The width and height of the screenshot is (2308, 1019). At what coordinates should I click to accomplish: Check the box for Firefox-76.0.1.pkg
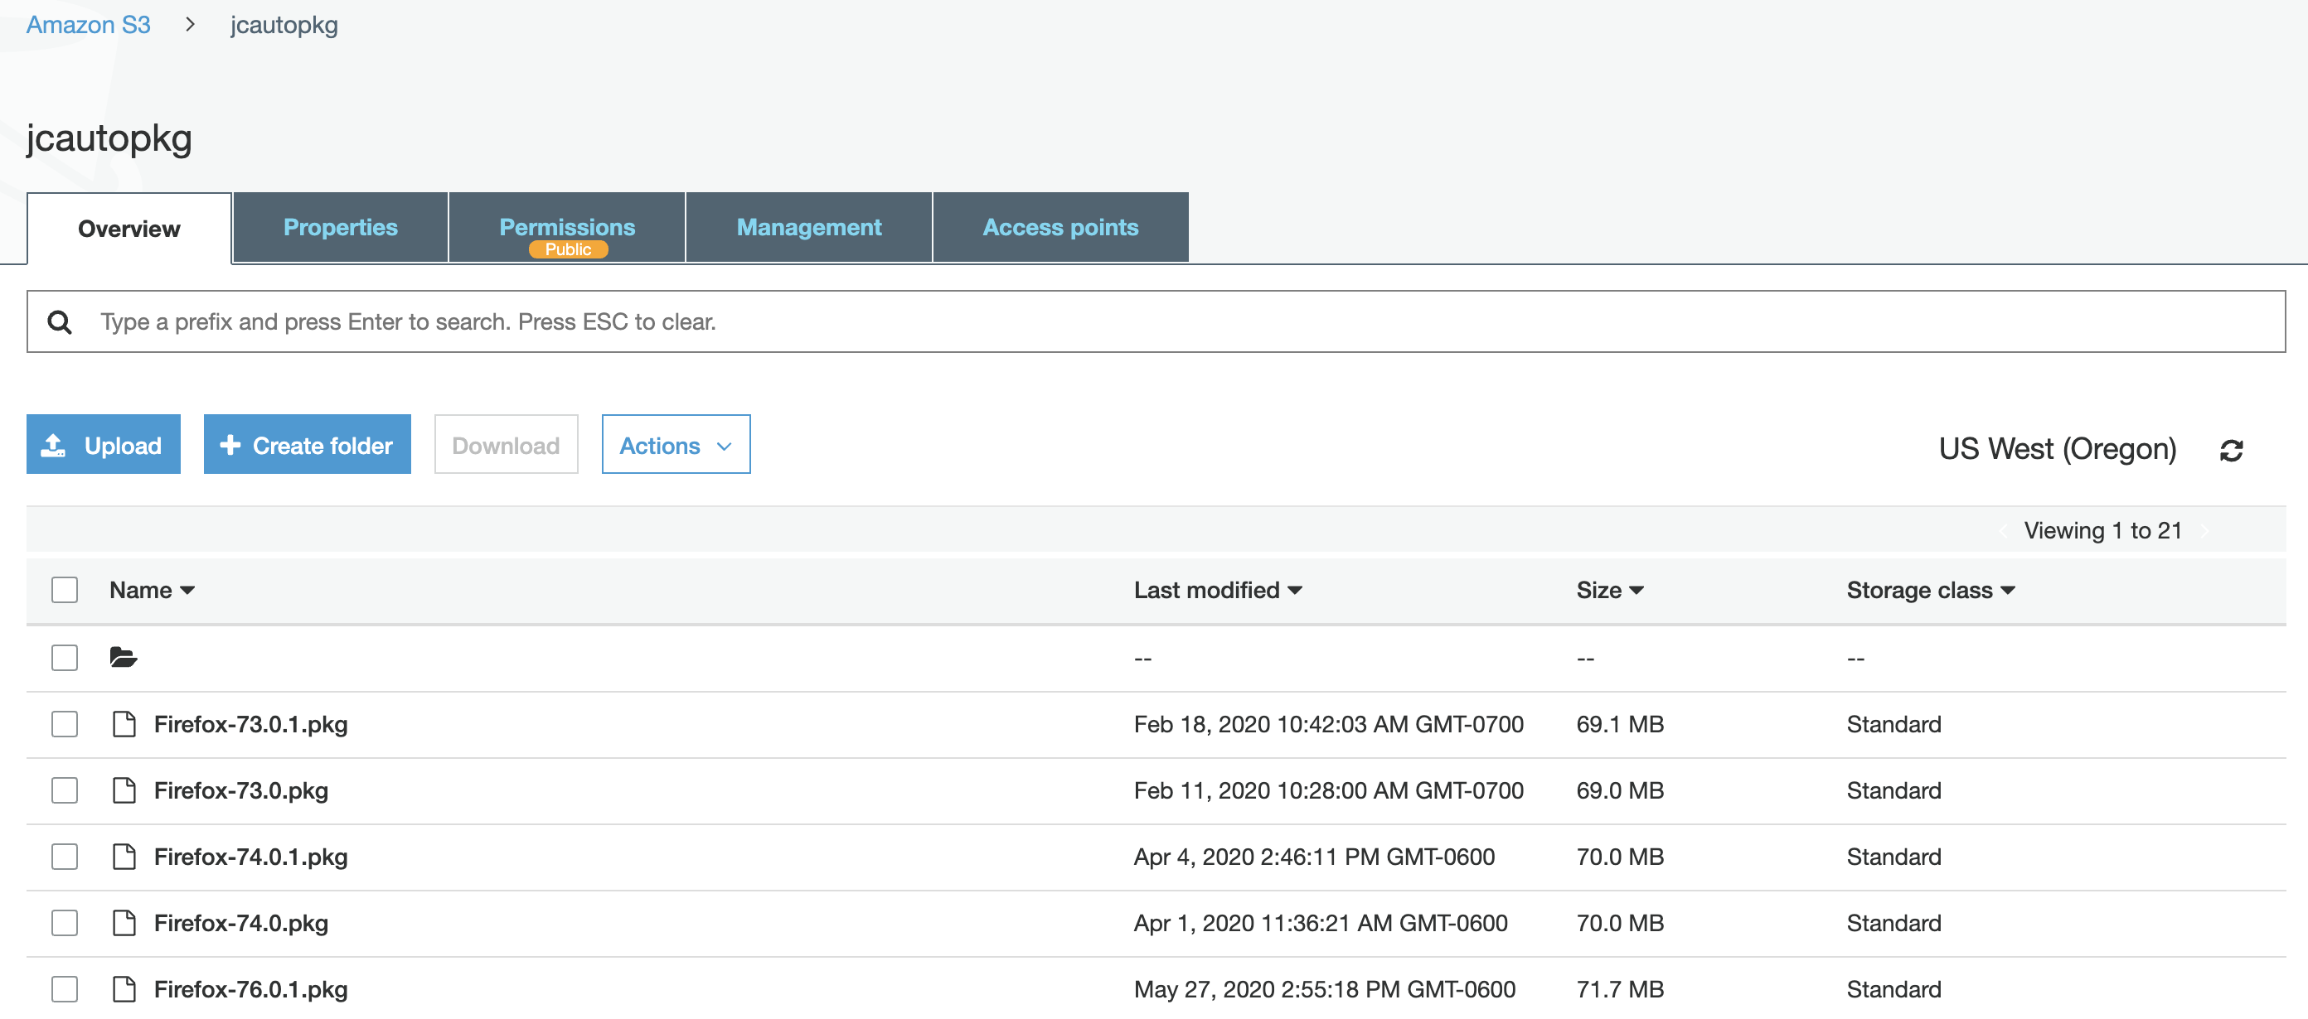[65, 988]
